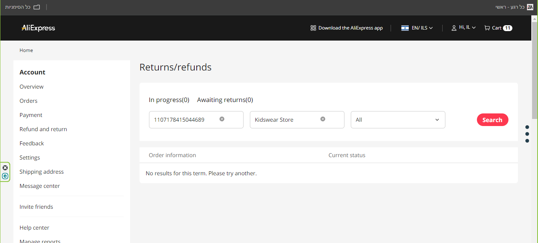Click the Israel flag icon
The width and height of the screenshot is (538, 243).
pos(405,28)
